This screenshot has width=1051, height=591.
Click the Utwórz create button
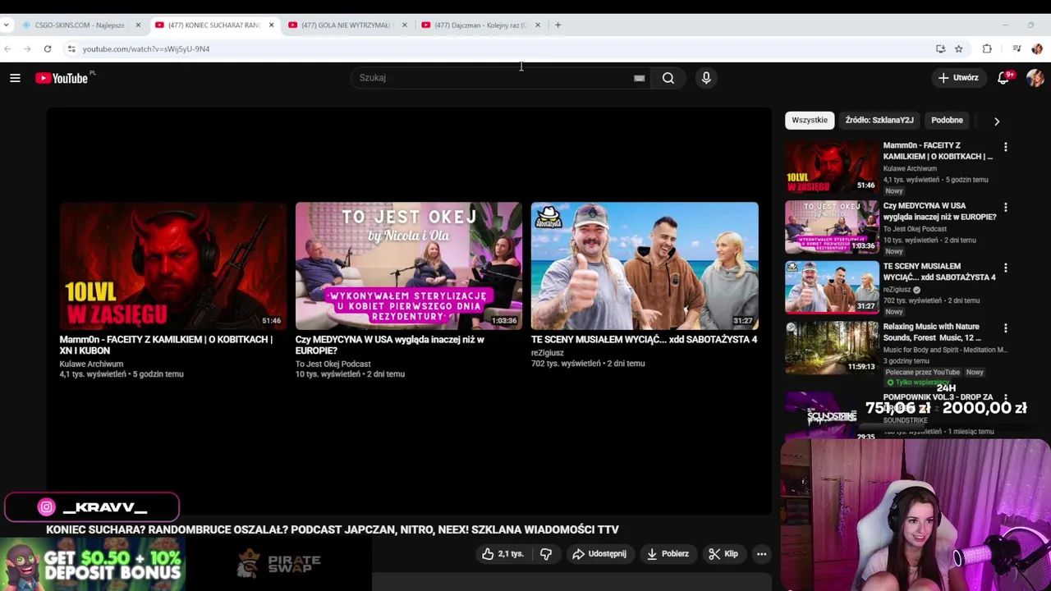pos(958,78)
